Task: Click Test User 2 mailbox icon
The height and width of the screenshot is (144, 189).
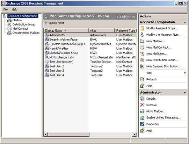Action: [47, 66]
